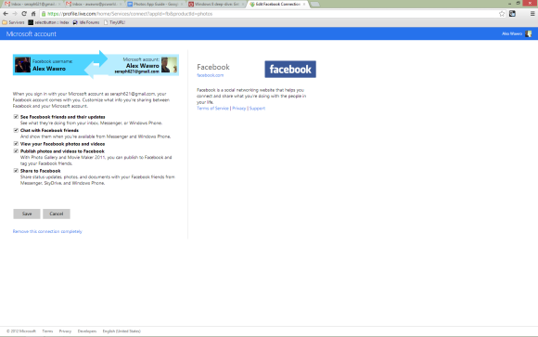Screen dimensions: 538x337
Task: Click the Cancel button
Action: pyautogui.click(x=57, y=214)
